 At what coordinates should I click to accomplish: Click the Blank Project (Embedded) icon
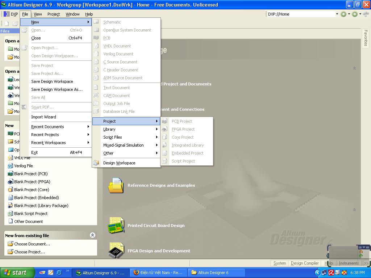[x=11, y=198]
